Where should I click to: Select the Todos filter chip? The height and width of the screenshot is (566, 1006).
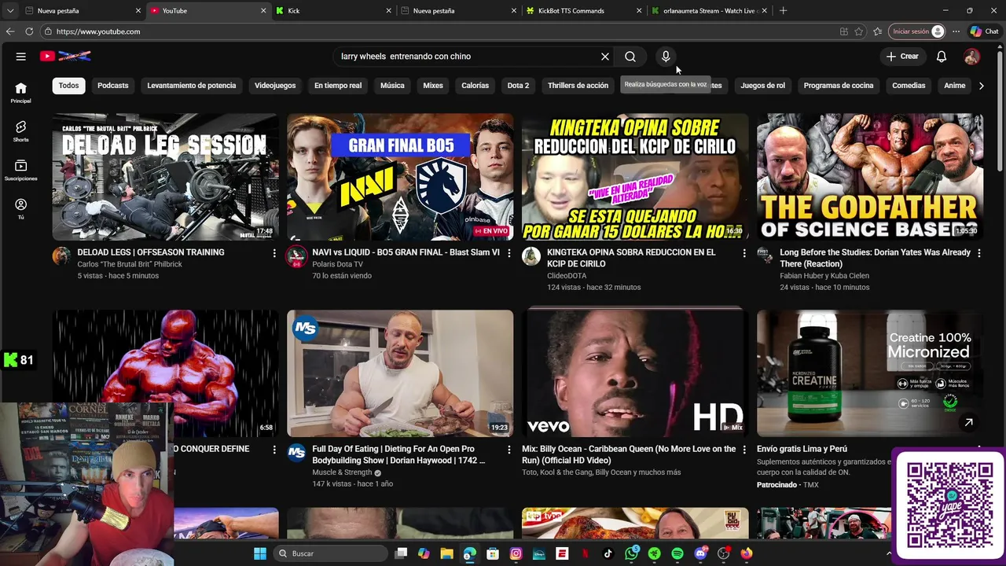click(68, 86)
